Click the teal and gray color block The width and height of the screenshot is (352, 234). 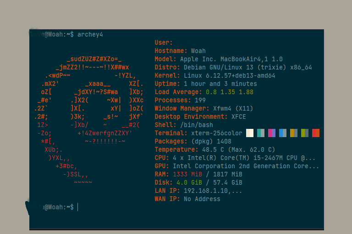click(x=261, y=133)
